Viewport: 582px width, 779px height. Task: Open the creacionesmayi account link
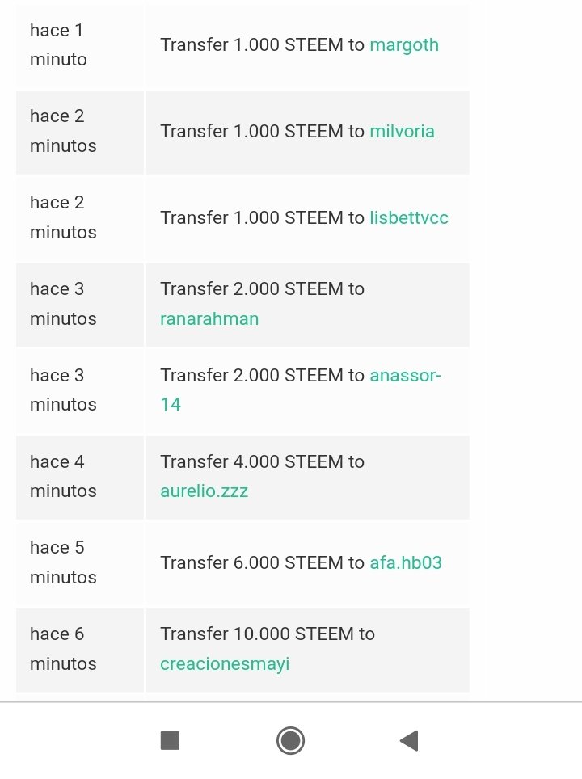225,664
